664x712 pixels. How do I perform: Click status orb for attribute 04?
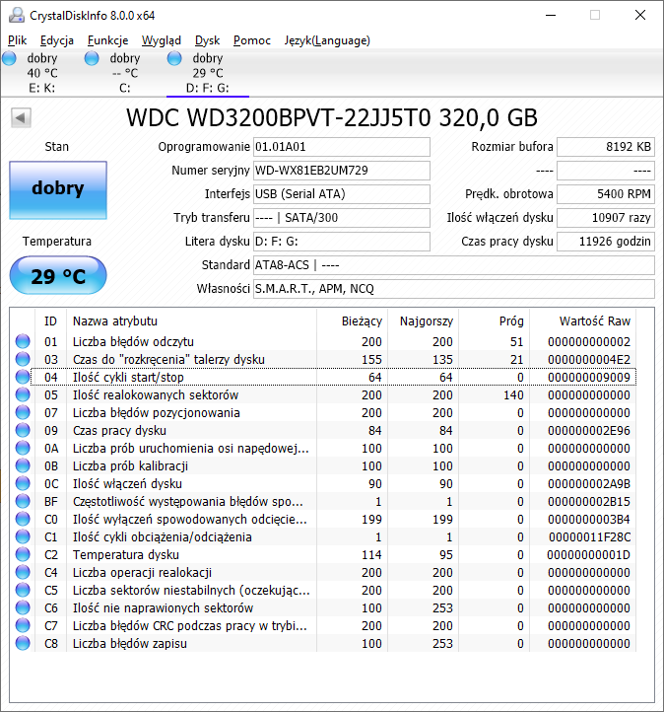(x=23, y=377)
